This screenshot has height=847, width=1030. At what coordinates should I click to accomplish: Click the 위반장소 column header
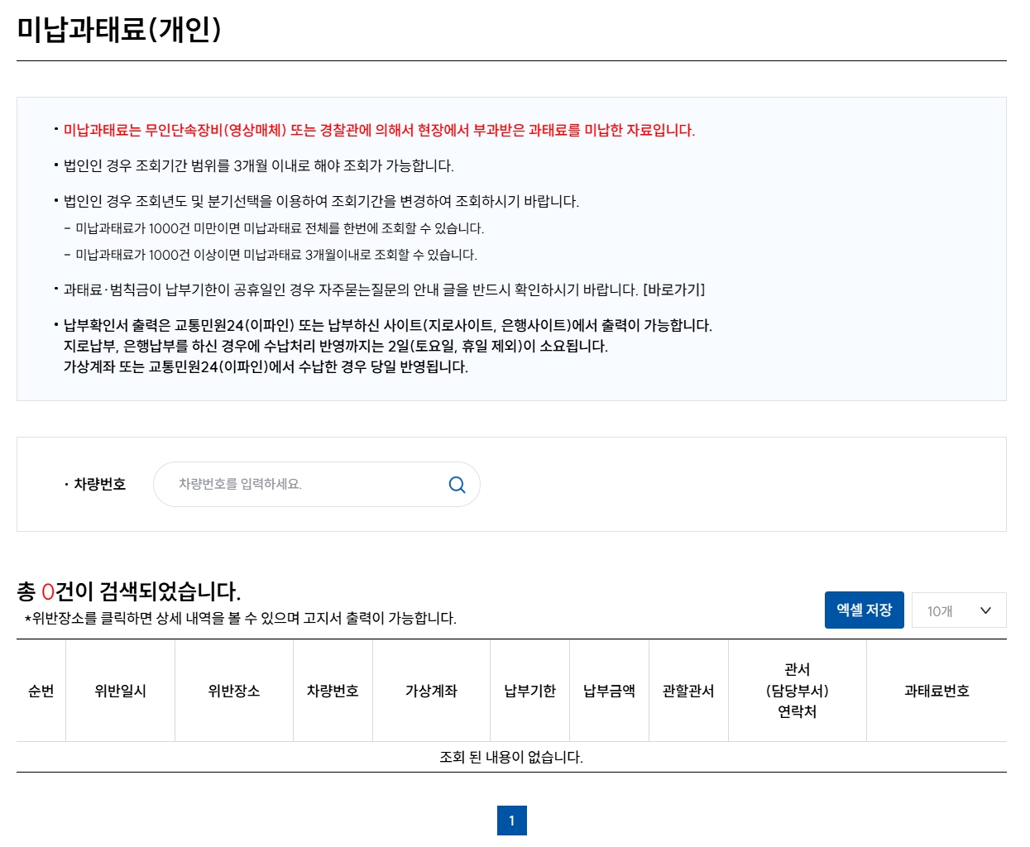[233, 691]
